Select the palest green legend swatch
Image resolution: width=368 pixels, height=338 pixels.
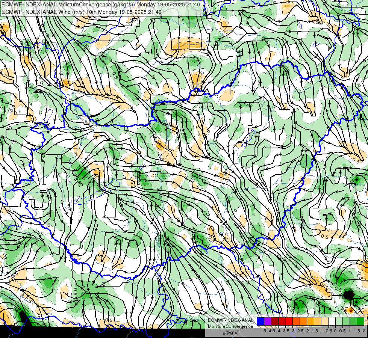pyautogui.click(x=339, y=321)
